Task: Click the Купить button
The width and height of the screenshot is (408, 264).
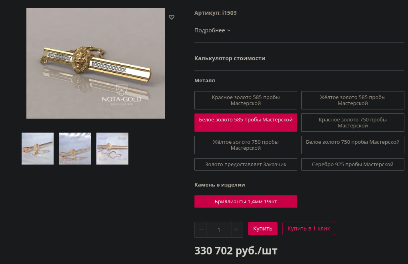Action: click(262, 228)
